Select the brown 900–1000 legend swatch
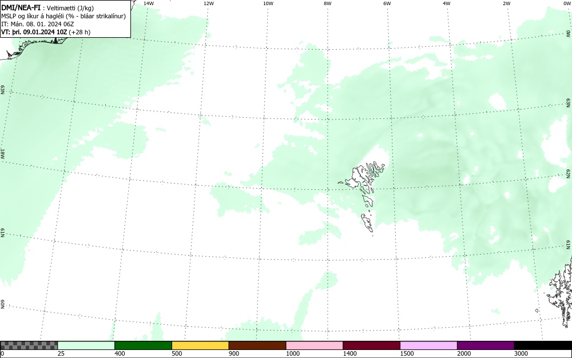This screenshot has width=572, height=358. click(257, 345)
